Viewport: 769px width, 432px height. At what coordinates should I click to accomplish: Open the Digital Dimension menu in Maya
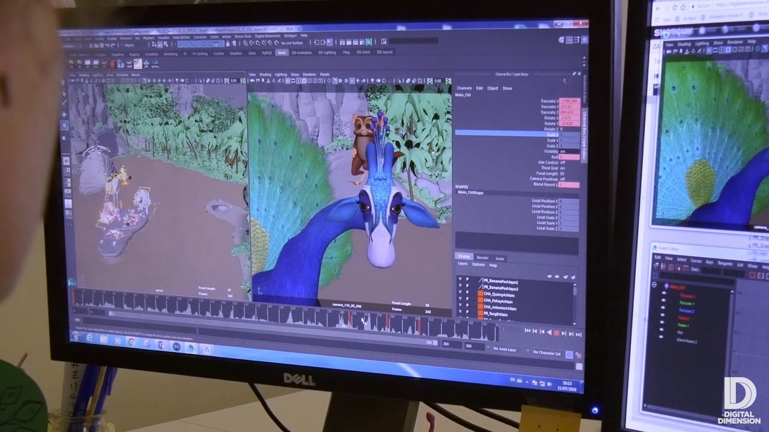[x=267, y=36]
